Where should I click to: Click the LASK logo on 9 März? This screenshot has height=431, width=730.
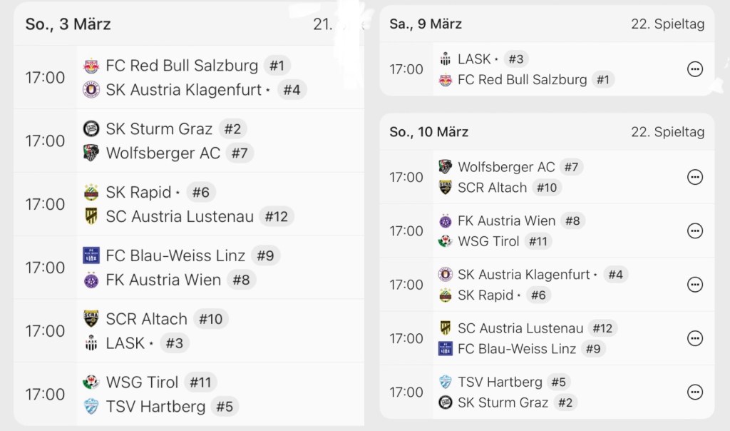point(446,59)
